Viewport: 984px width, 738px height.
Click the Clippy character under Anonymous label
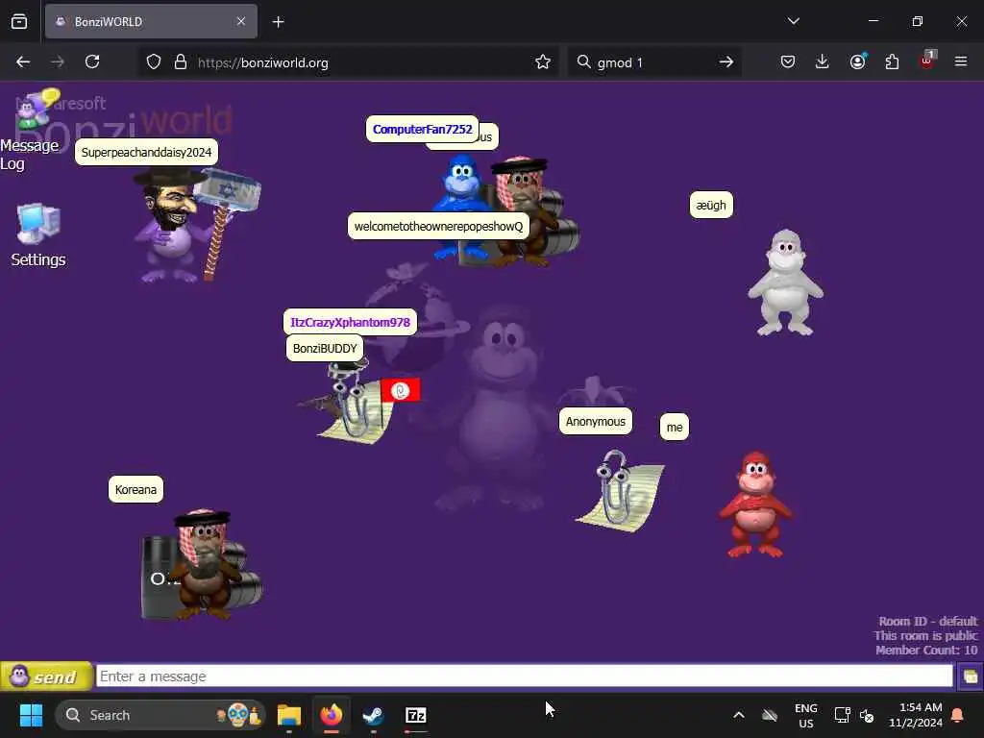pyautogui.click(x=620, y=491)
